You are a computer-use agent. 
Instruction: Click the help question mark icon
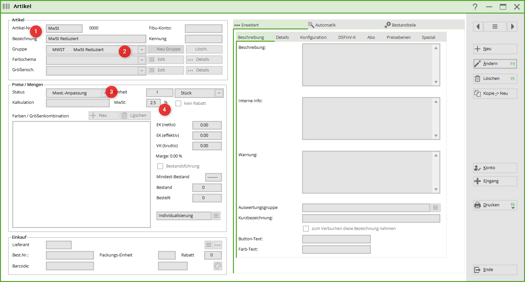(475, 7)
